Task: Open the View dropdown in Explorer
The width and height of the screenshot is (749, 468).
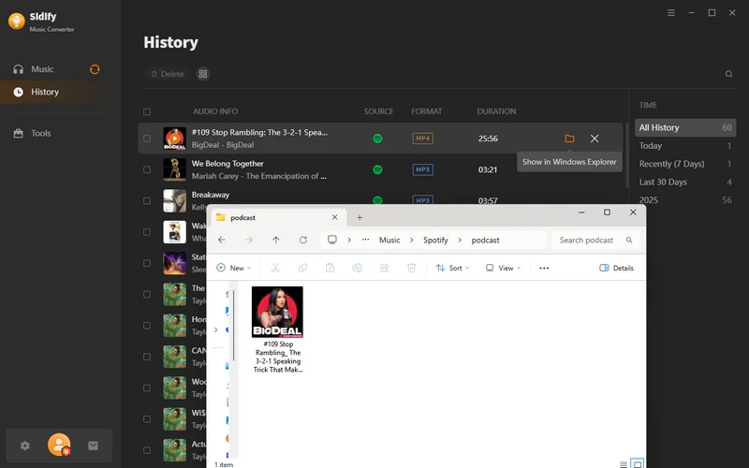Action: pyautogui.click(x=503, y=268)
